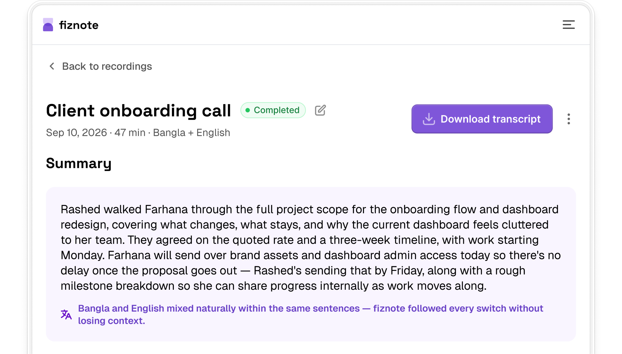Select the Client onboarding call title
Viewport: 622px width, 354px height.
[x=139, y=111]
